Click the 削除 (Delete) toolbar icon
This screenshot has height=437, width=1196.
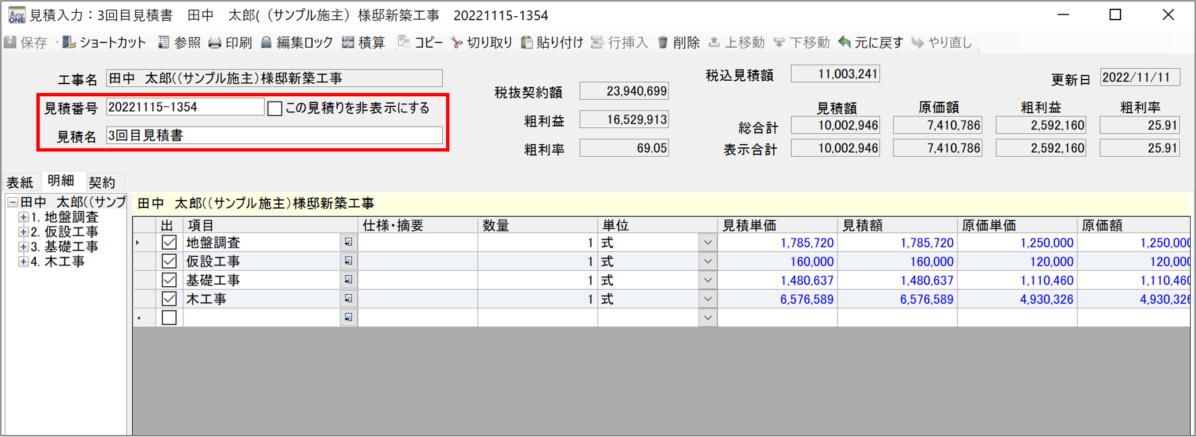(679, 42)
